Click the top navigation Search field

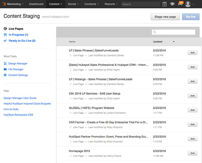[x=141, y=4]
